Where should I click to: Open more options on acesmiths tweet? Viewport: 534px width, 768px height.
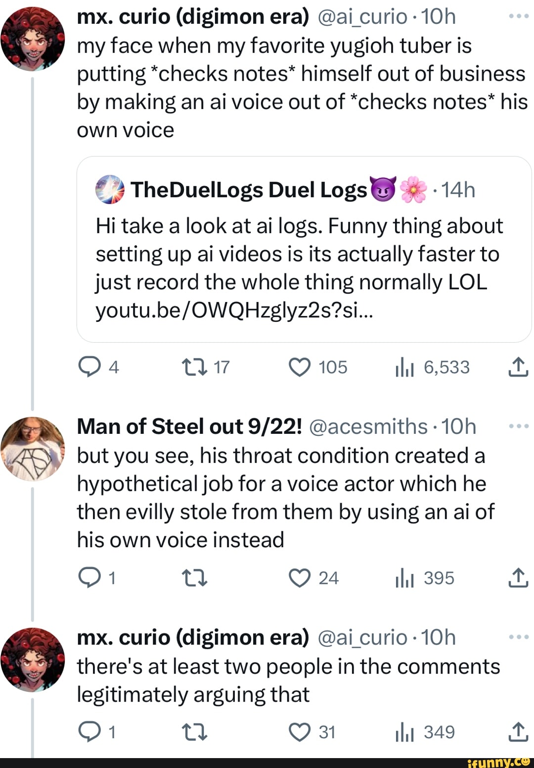pyautogui.click(x=518, y=426)
